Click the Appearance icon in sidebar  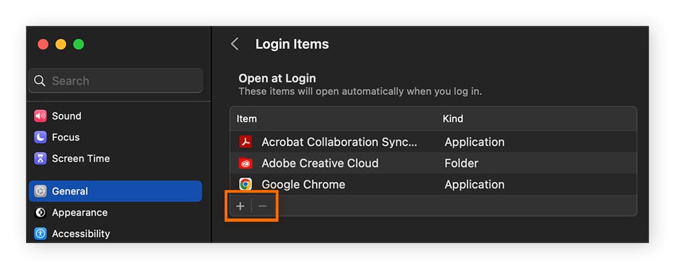[40, 213]
